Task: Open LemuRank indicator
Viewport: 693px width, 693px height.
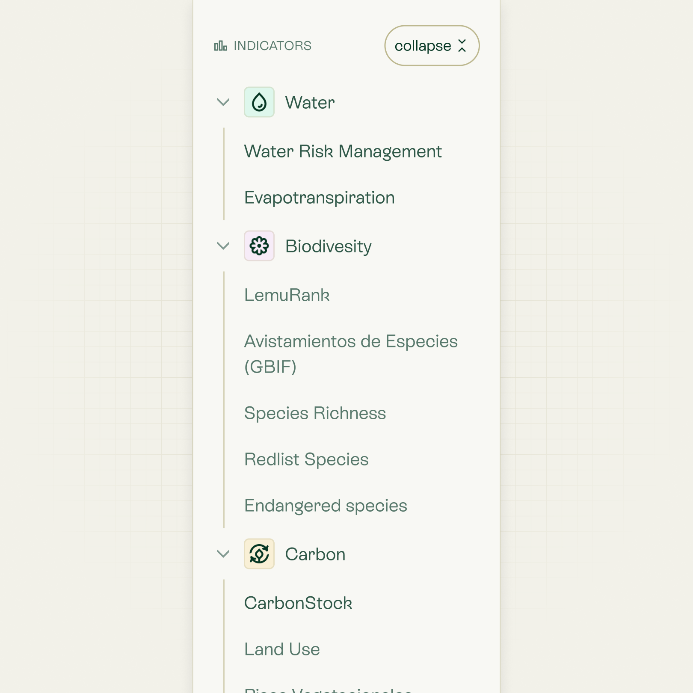Action: coord(287,295)
